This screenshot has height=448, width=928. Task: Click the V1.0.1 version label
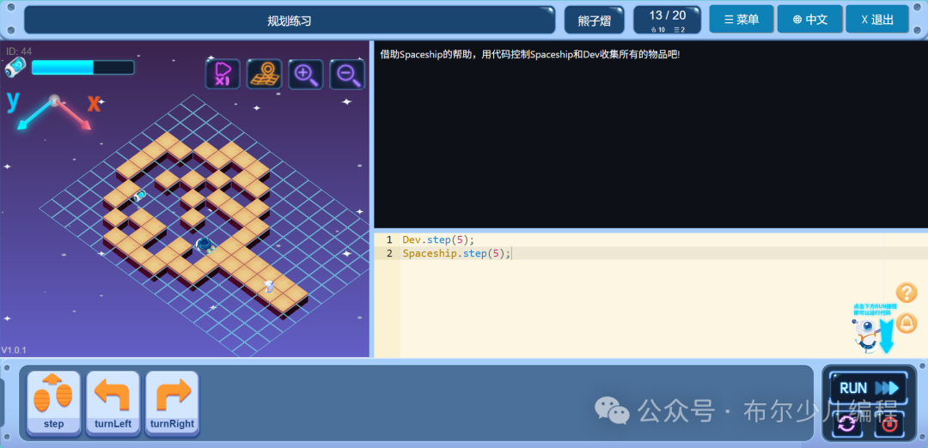(x=14, y=350)
